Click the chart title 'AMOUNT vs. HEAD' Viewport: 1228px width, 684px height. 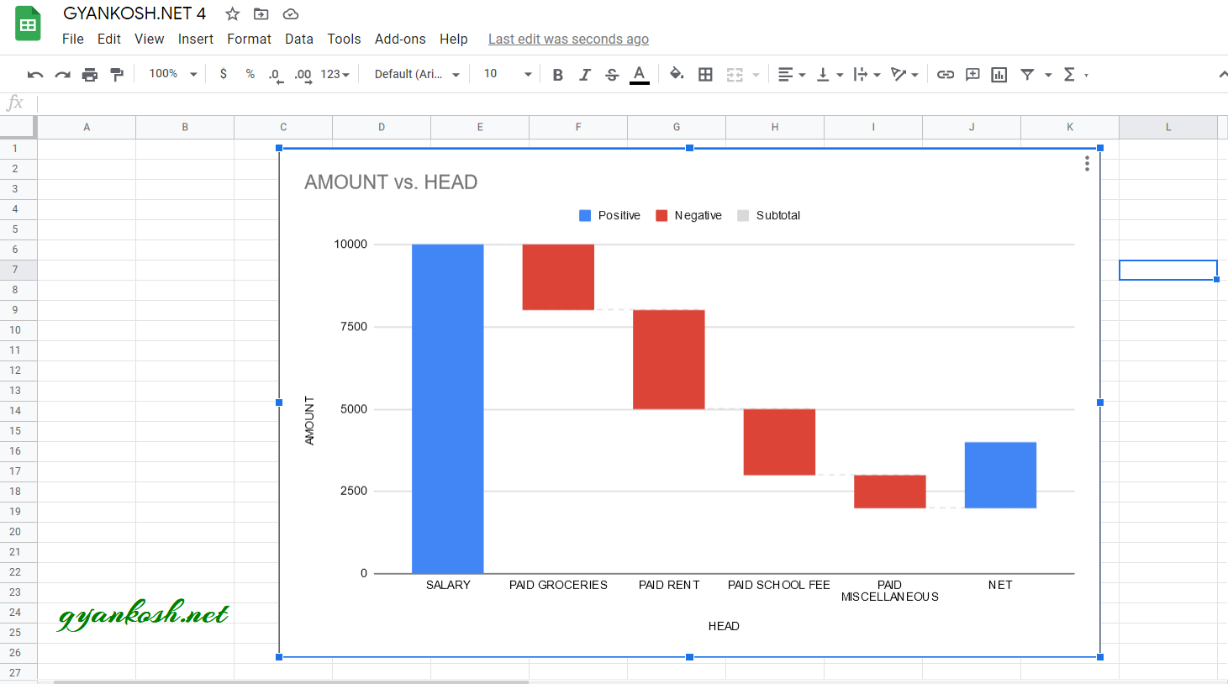click(391, 182)
